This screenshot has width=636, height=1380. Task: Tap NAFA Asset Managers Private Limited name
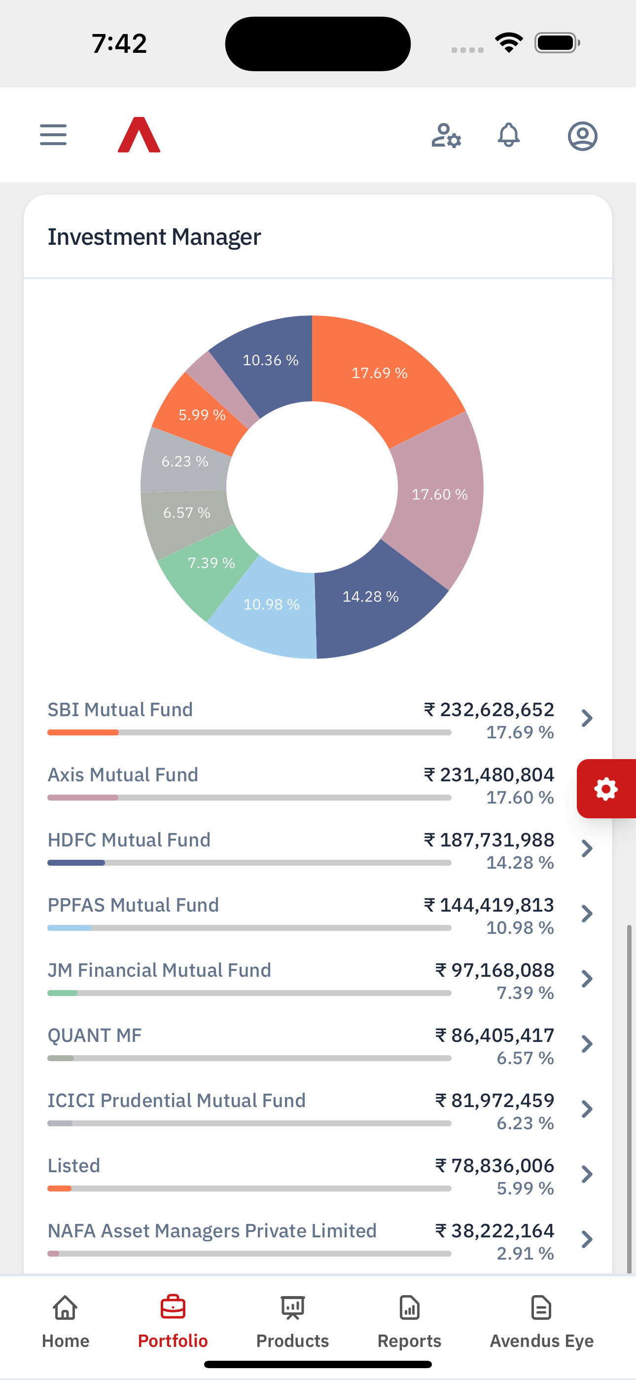(212, 1230)
